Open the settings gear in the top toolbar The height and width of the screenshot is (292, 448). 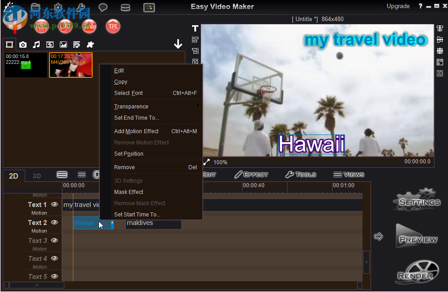click(x=58, y=7)
